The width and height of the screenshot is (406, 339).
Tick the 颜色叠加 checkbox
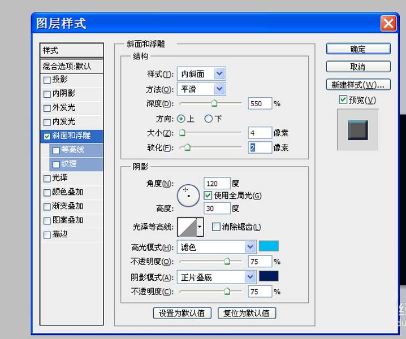(47, 193)
